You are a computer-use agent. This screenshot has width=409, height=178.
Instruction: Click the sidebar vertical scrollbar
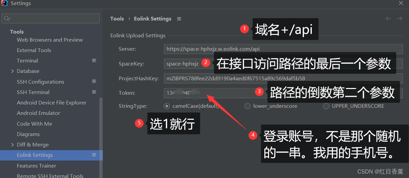101,138
